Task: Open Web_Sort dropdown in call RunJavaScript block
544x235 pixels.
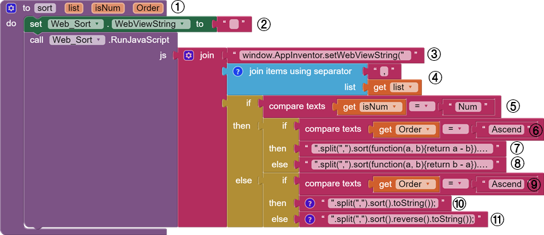Action: coord(77,40)
